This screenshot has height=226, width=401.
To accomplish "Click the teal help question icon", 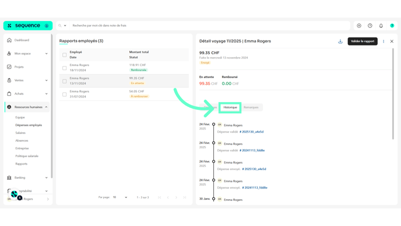I will point(392,26).
